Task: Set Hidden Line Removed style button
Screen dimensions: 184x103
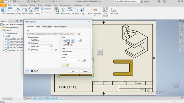Action: [x=68, y=41]
